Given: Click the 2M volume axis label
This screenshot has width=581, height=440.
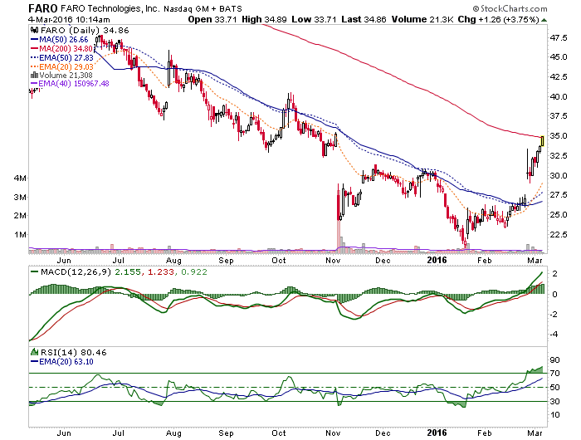Looking at the screenshot, I should coord(20,216).
